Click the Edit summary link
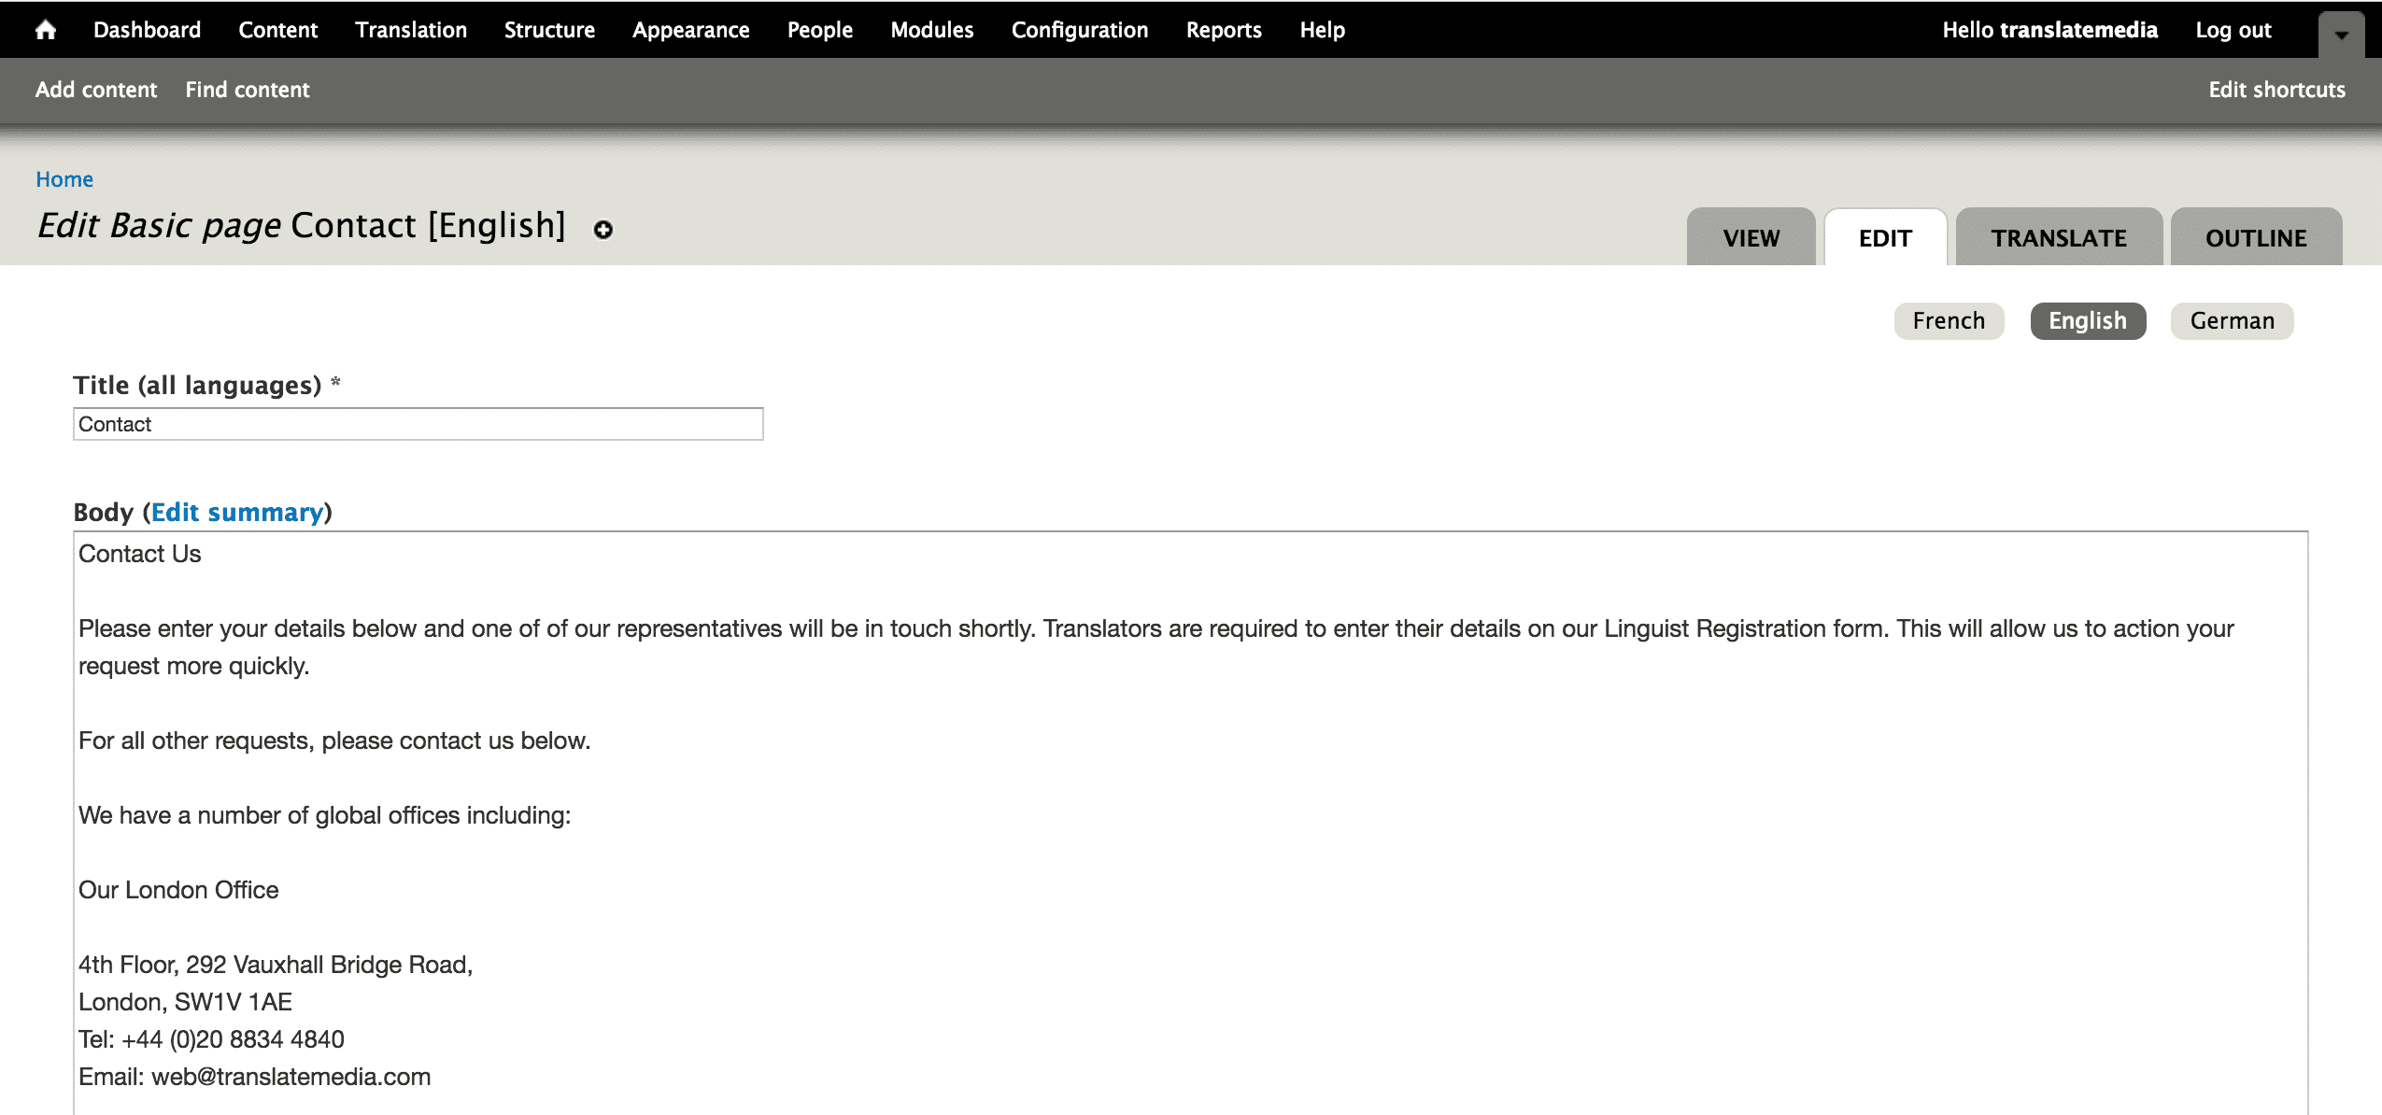The width and height of the screenshot is (2382, 1115). [x=237, y=513]
